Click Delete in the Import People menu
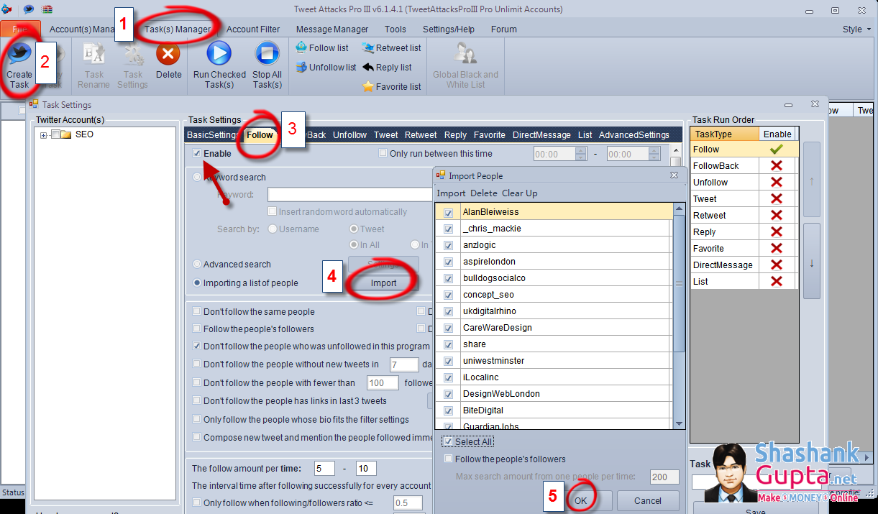 pos(484,193)
